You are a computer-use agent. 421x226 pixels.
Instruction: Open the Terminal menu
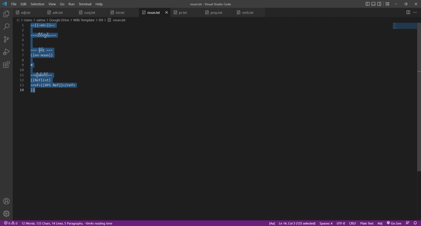[x=85, y=4]
